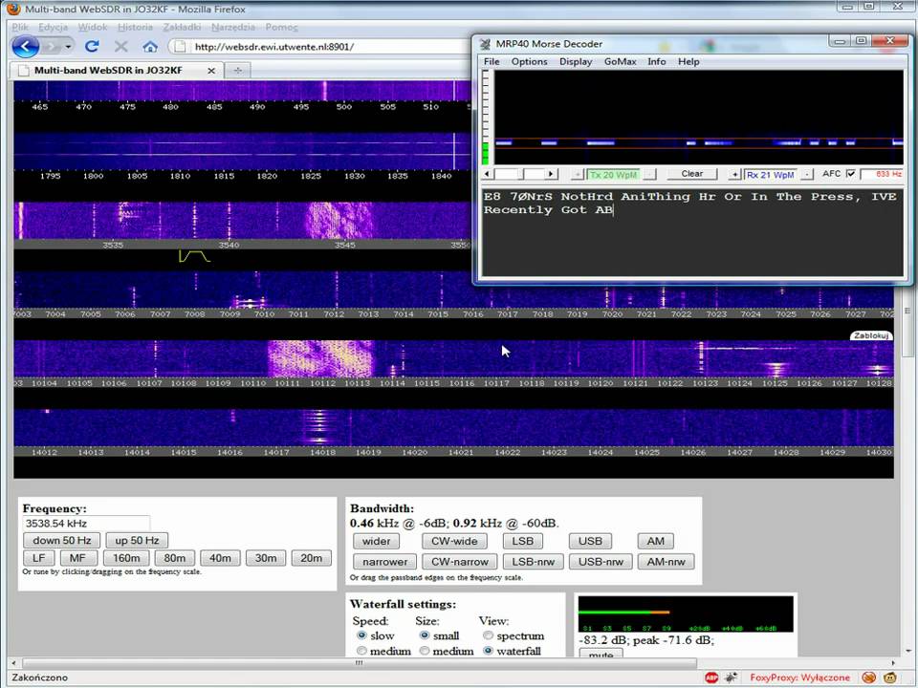
Task: Click the 633 Hz frequency field
Action: pyautogui.click(x=883, y=174)
